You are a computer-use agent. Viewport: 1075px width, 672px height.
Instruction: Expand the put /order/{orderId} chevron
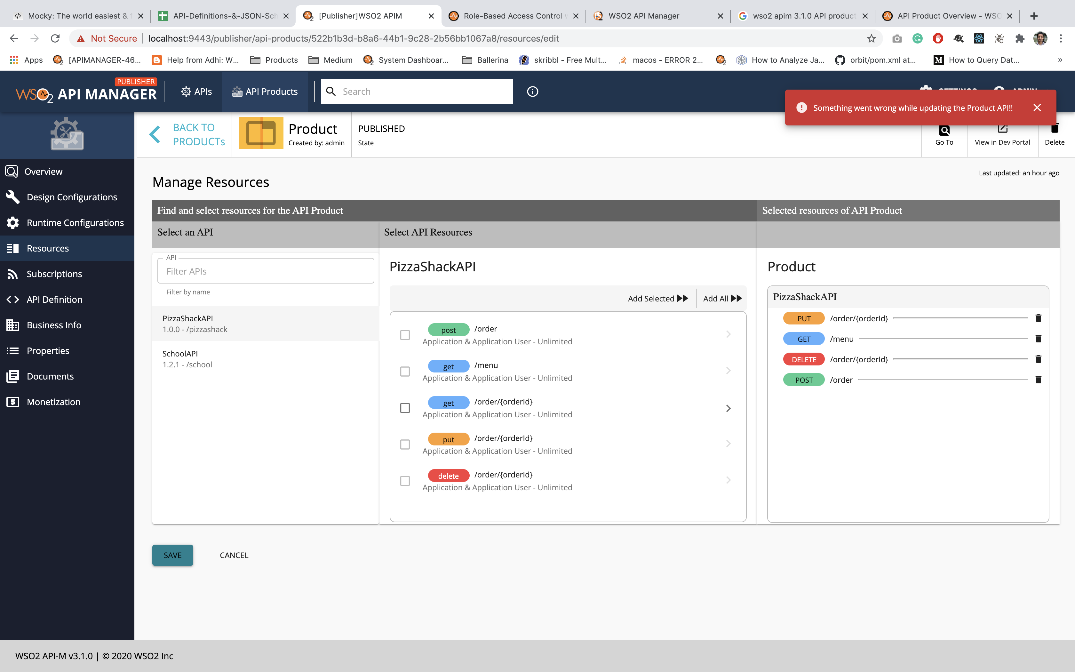coord(728,444)
